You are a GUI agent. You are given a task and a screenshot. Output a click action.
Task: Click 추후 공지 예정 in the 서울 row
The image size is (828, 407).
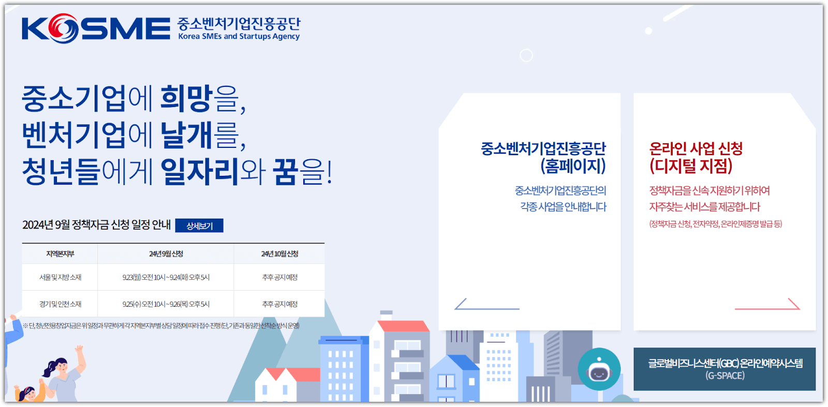(x=279, y=278)
